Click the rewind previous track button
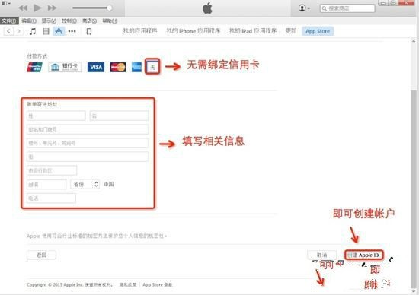Viewport: 419px width, 295px height. (23, 8)
